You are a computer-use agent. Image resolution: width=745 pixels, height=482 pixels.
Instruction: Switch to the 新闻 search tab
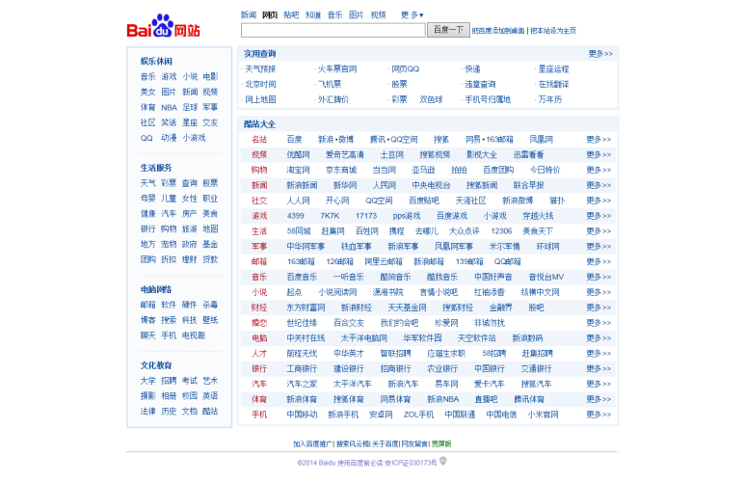click(249, 15)
